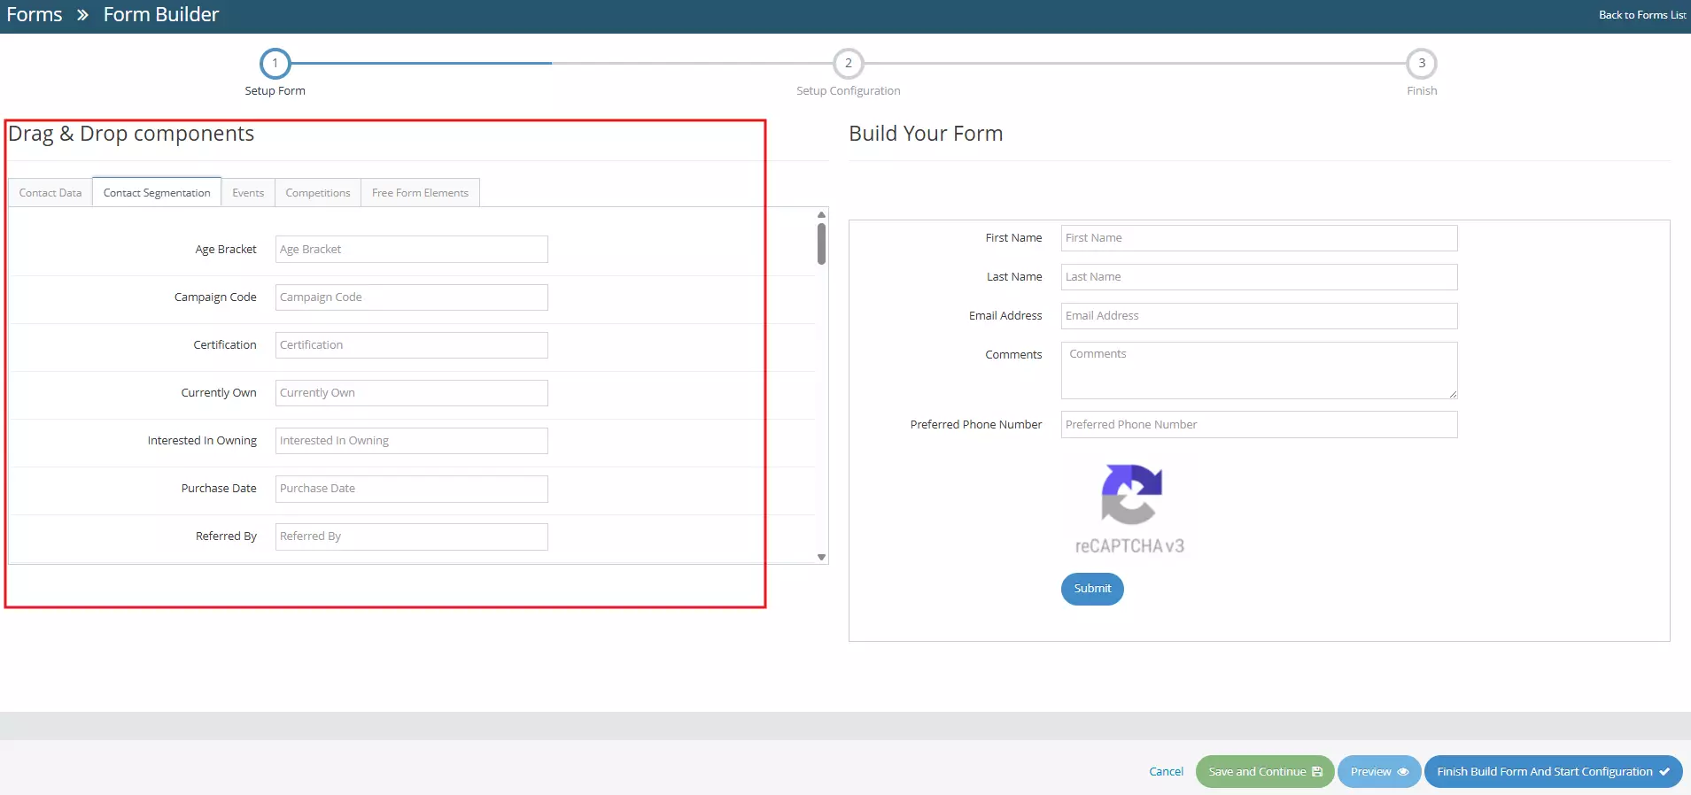
Task: Click the Referred By label
Action: coord(226,536)
